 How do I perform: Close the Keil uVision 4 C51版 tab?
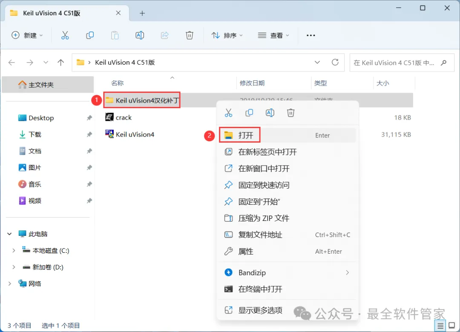(118, 13)
